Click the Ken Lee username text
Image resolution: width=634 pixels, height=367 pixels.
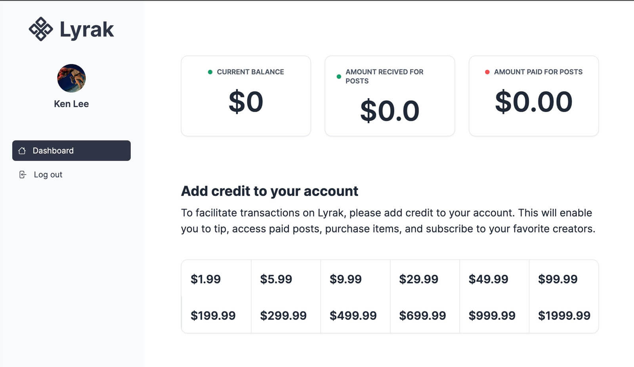[x=71, y=104]
